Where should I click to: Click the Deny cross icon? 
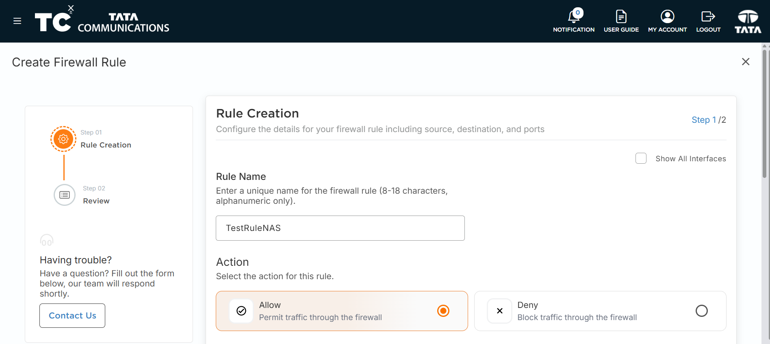pos(500,311)
